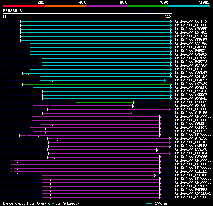Click the UniRef100_A9T089 green alignment bar
This screenshot has height=206, width=213.
[x=97, y=84]
